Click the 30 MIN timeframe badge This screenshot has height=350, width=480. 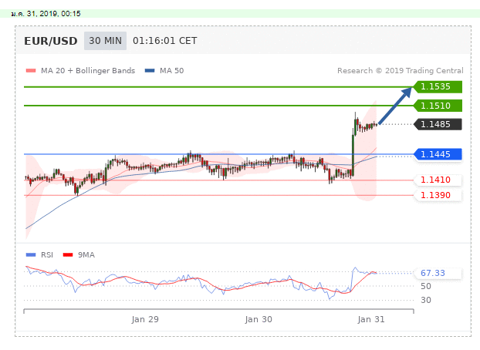tap(105, 41)
